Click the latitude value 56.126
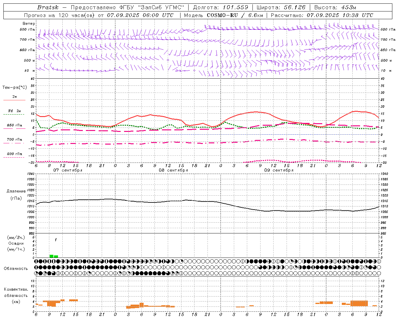Image resolution: width=397 pixels, height=317 pixels. coord(294,7)
